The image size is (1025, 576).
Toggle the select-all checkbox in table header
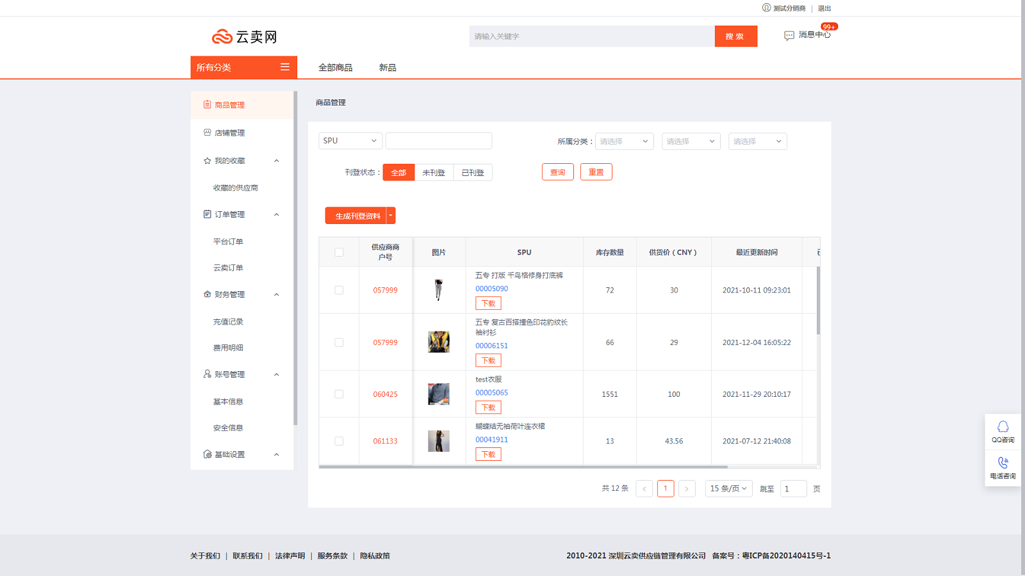[x=339, y=252]
